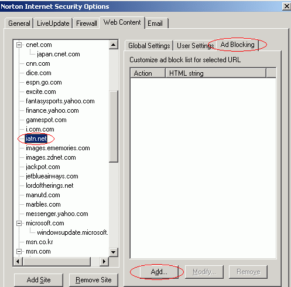Select microsoft.com in the tree
Screen dimensions: 291x287
tap(45, 223)
